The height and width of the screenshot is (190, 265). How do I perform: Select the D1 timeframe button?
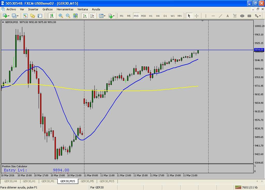[x=165, y=16]
